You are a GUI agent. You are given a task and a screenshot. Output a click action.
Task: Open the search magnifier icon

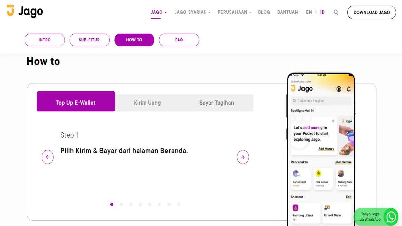(336, 12)
